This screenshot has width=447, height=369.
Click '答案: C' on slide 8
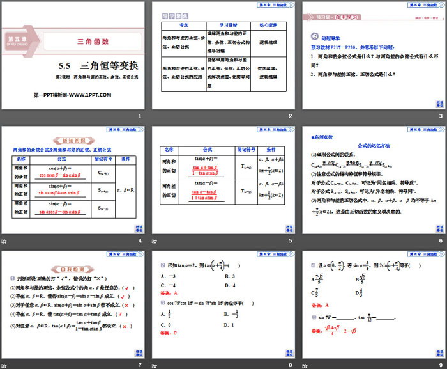169,333
